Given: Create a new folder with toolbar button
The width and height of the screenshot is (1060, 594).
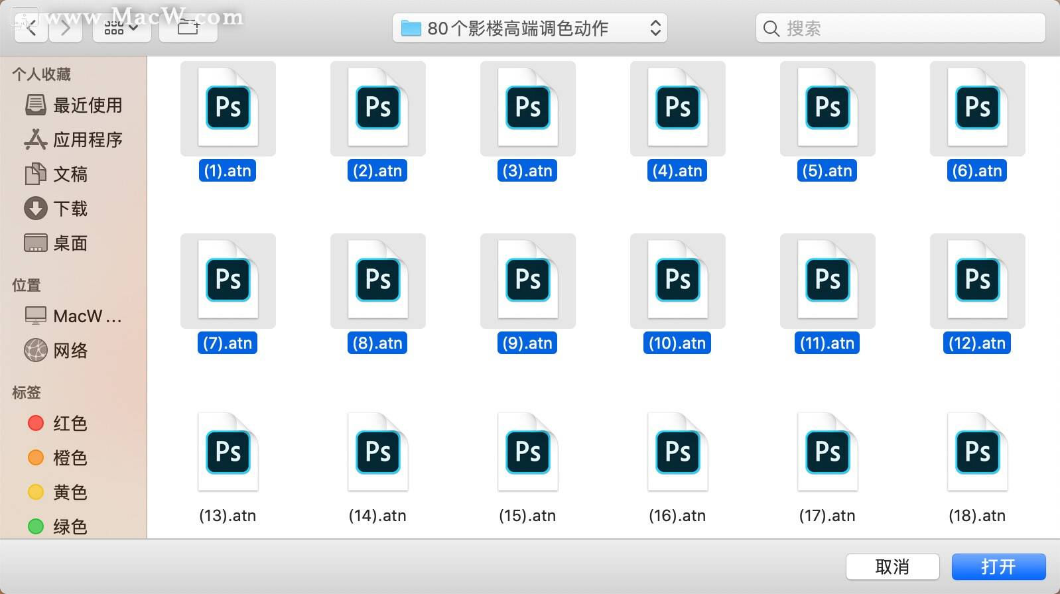Looking at the screenshot, I should (188, 28).
